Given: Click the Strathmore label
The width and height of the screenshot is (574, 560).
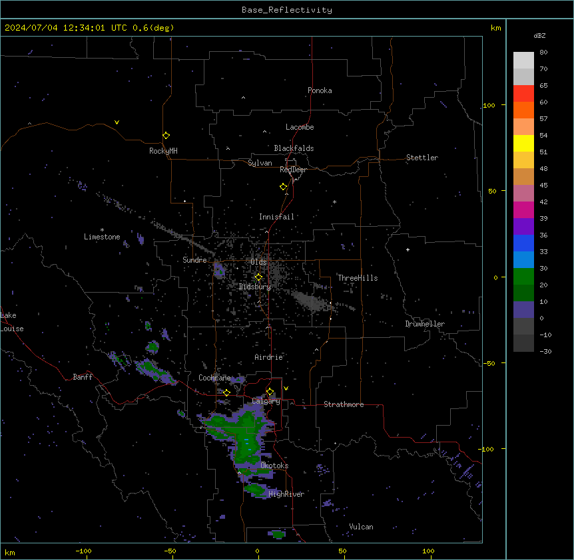Looking at the screenshot, I should click(x=344, y=404).
